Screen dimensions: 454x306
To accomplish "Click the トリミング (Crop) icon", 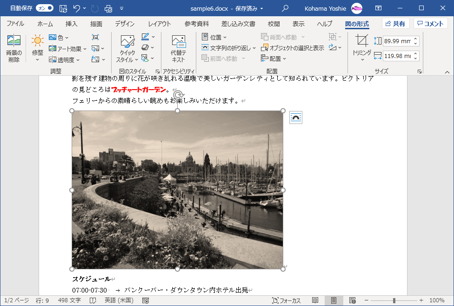I will click(361, 41).
